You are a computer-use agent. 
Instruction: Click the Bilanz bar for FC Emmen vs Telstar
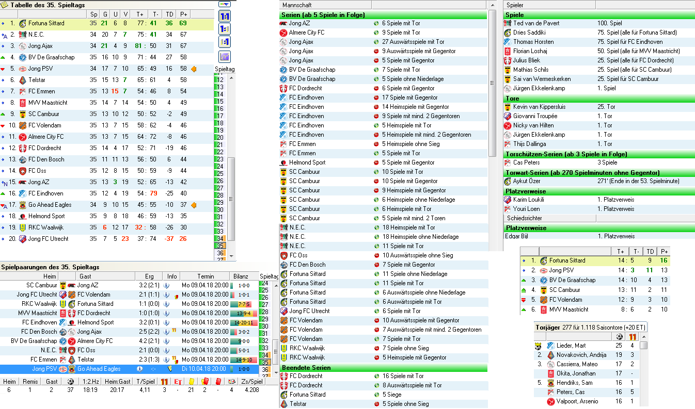244,359
